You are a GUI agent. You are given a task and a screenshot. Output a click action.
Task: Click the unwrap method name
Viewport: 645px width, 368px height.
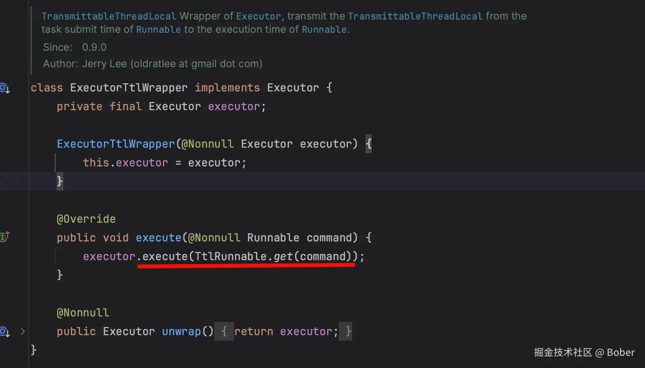point(181,331)
